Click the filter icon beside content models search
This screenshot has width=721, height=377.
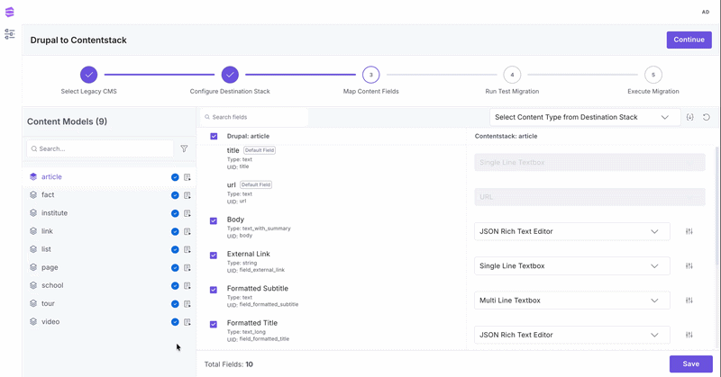coord(184,148)
